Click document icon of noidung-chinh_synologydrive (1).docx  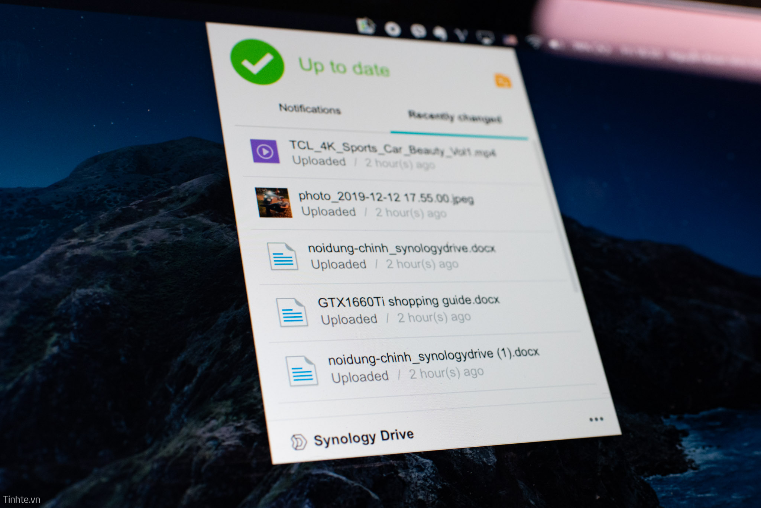tap(302, 371)
